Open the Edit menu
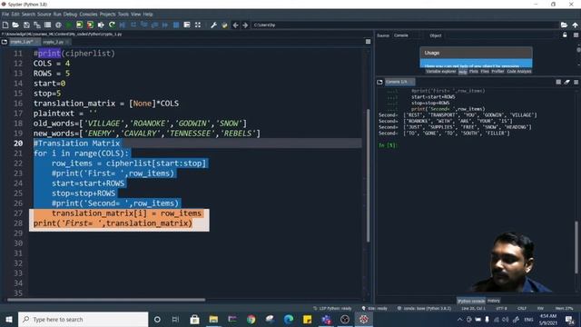The width and height of the screenshot is (581, 327). click(15, 15)
